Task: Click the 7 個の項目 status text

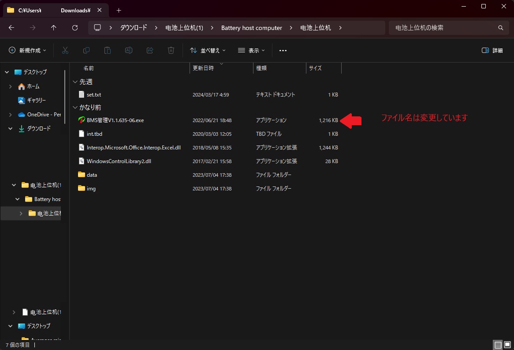Action: 17,345
